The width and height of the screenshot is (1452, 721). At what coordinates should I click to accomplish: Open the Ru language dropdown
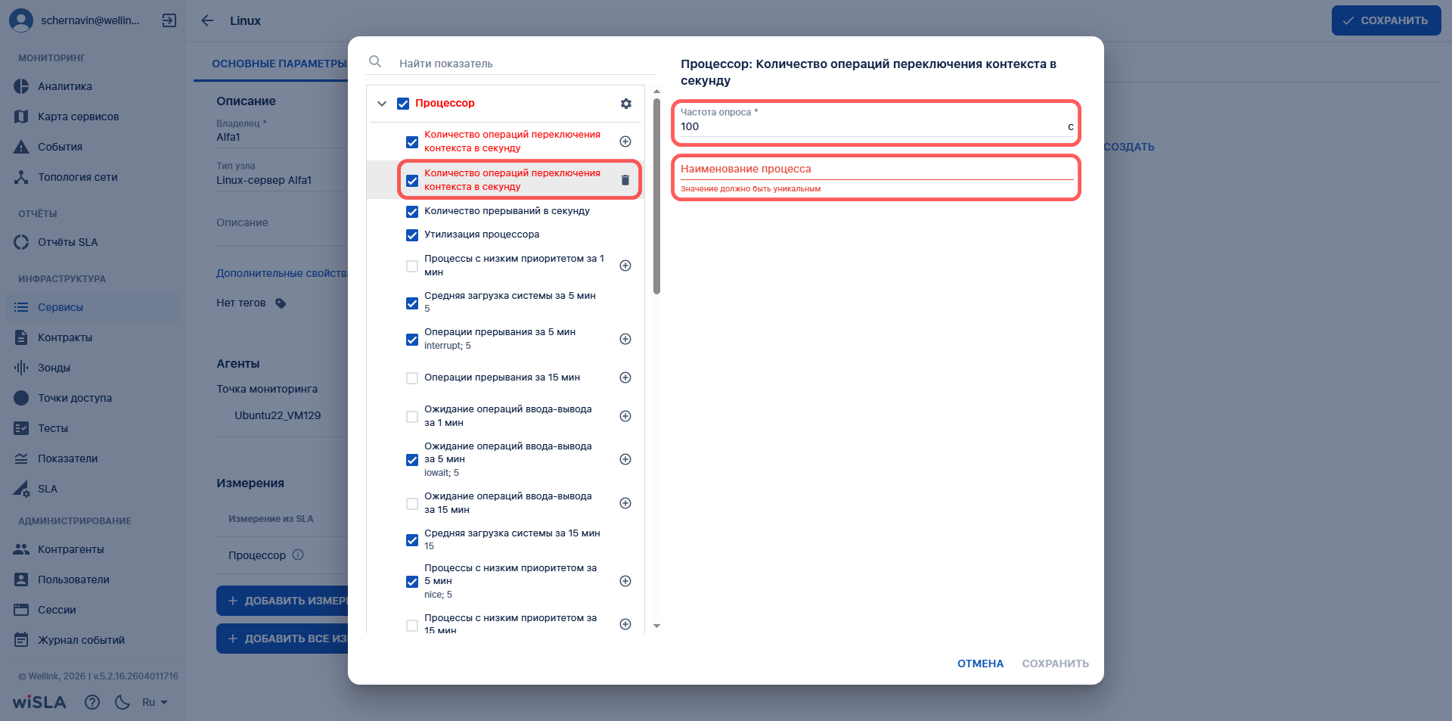tap(155, 702)
